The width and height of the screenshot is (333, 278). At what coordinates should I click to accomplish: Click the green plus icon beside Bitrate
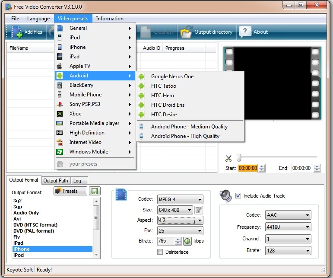(x=187, y=241)
